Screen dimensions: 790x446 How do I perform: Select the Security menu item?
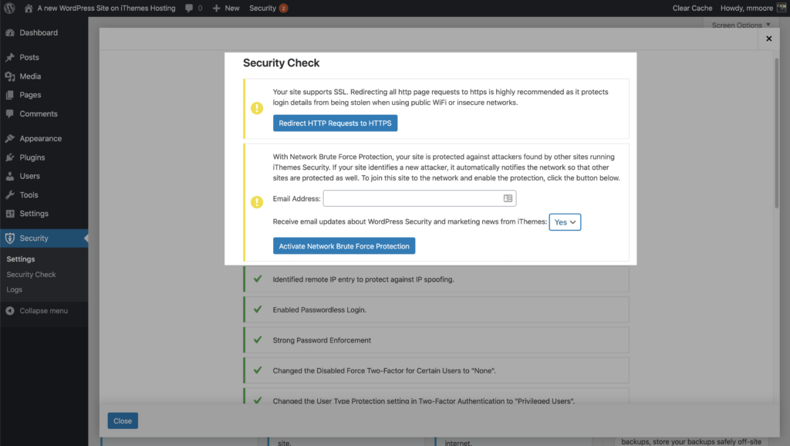click(44, 238)
